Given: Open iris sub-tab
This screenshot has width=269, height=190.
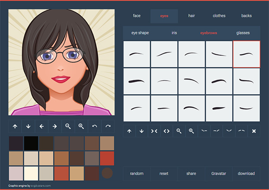Looking at the screenshot, I should (174, 33).
